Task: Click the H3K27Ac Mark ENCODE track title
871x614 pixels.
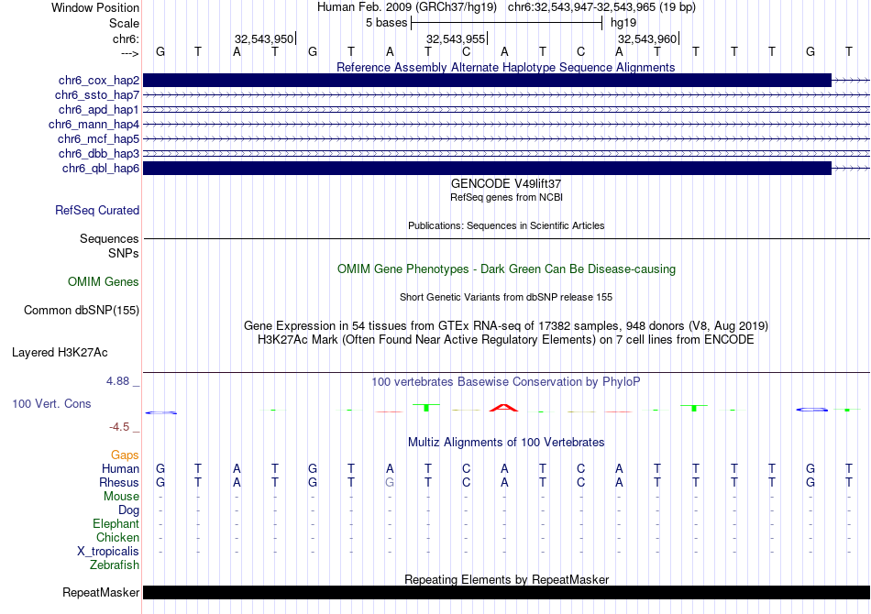Action: (506, 340)
